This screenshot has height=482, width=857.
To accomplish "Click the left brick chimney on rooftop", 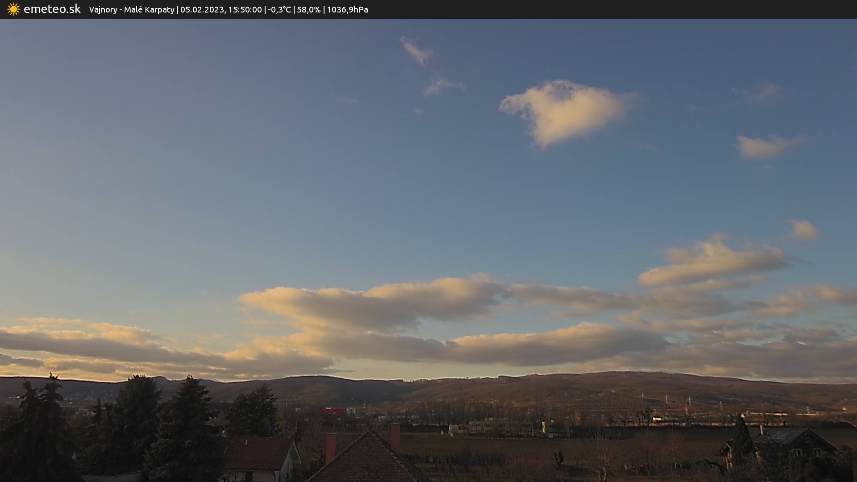I will coord(331,448).
